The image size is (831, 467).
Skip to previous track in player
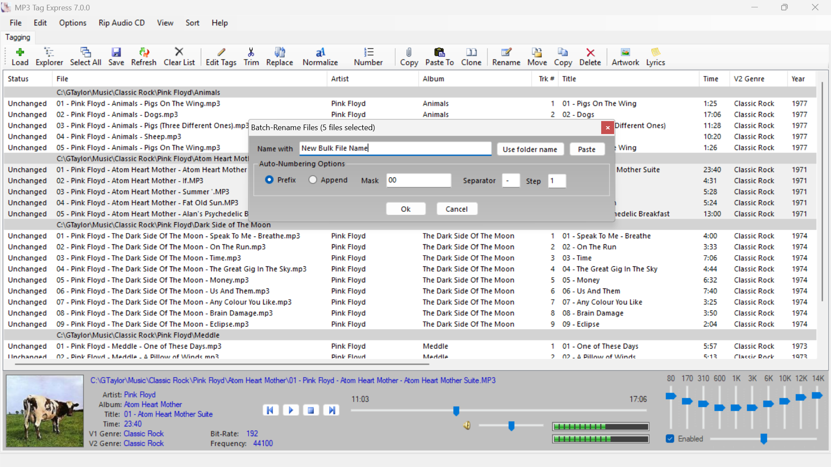(x=271, y=410)
